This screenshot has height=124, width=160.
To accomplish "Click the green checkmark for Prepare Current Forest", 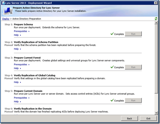I will click(112, 67).
